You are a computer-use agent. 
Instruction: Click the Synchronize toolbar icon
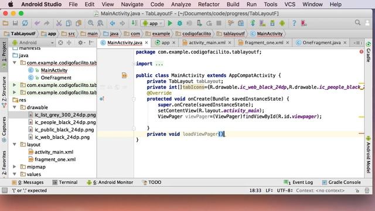[x=25, y=23]
